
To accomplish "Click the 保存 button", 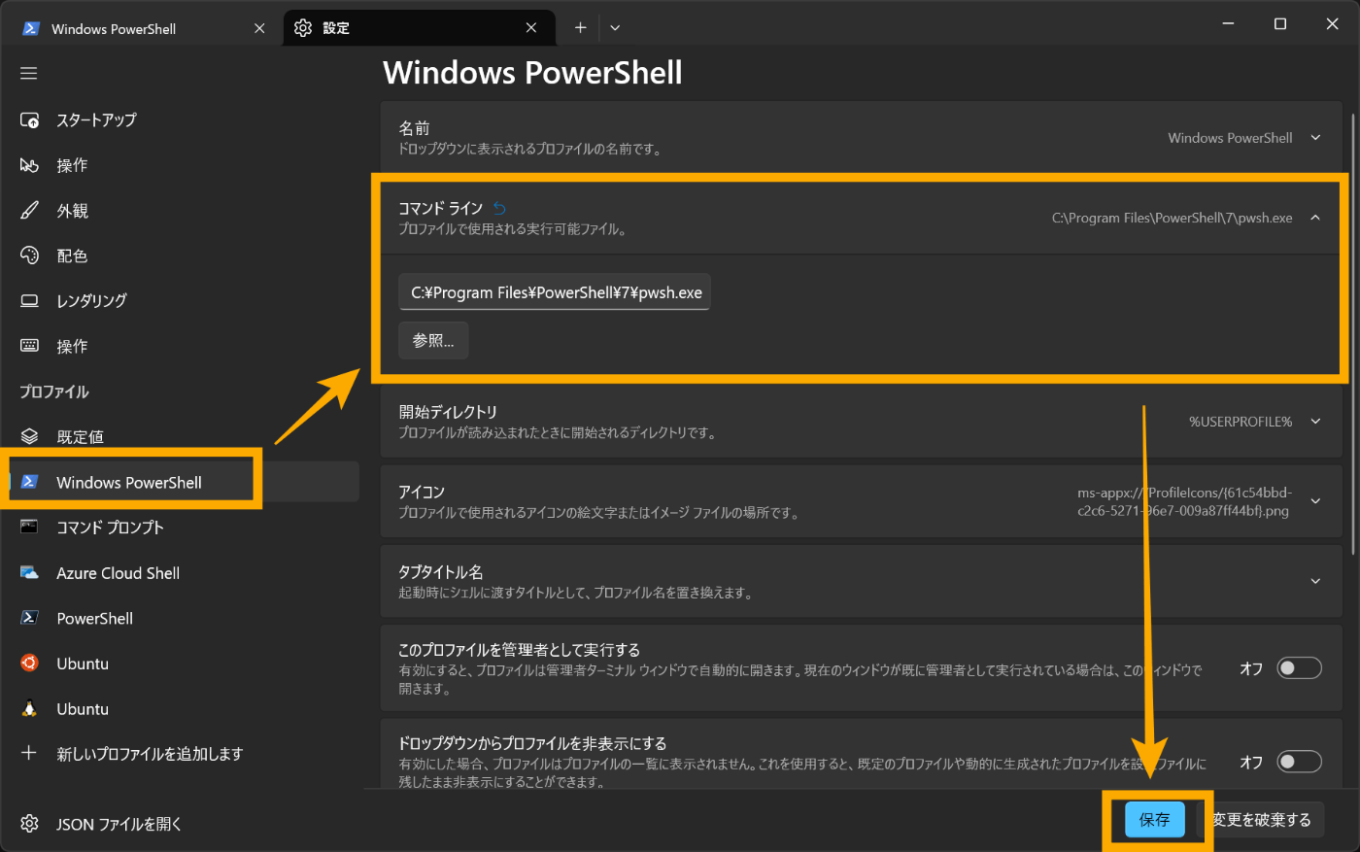I will (x=1155, y=820).
